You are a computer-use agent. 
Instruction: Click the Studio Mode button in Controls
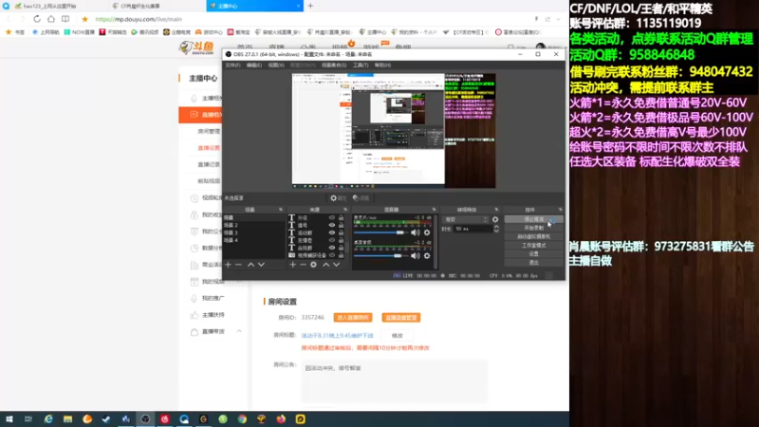[x=533, y=246]
